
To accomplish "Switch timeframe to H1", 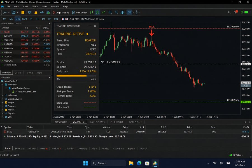I will click(31, 19).
